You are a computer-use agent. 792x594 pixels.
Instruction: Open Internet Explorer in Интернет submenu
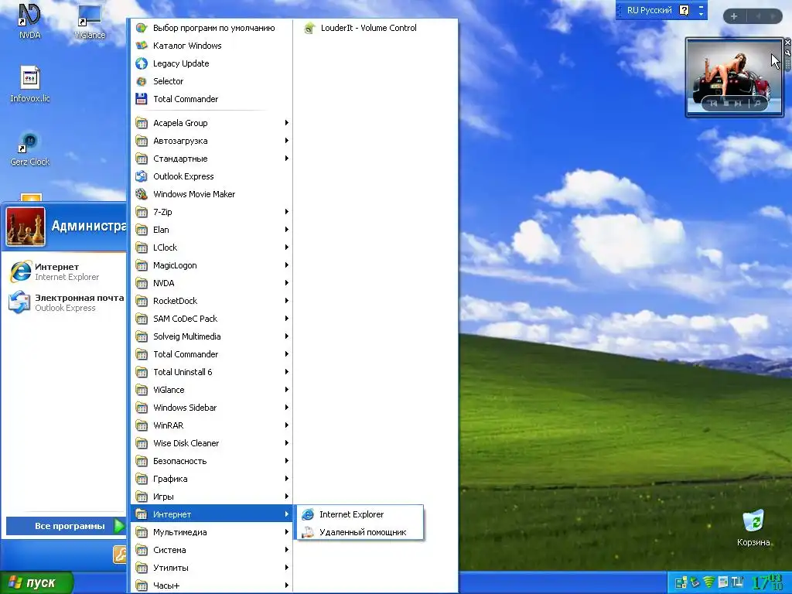tap(360, 514)
